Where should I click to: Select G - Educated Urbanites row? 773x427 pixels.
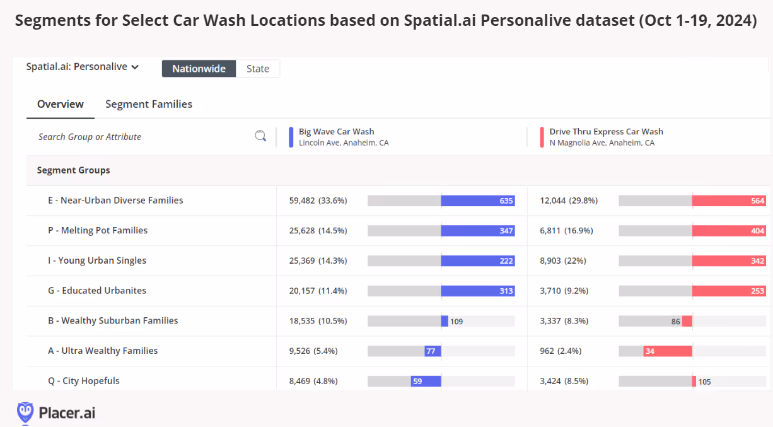[398, 291]
